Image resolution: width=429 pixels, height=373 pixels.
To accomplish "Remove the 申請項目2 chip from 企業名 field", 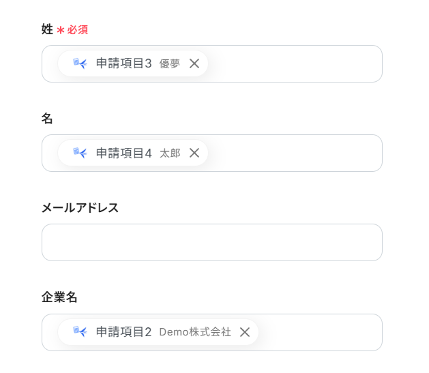I will click(x=245, y=332).
